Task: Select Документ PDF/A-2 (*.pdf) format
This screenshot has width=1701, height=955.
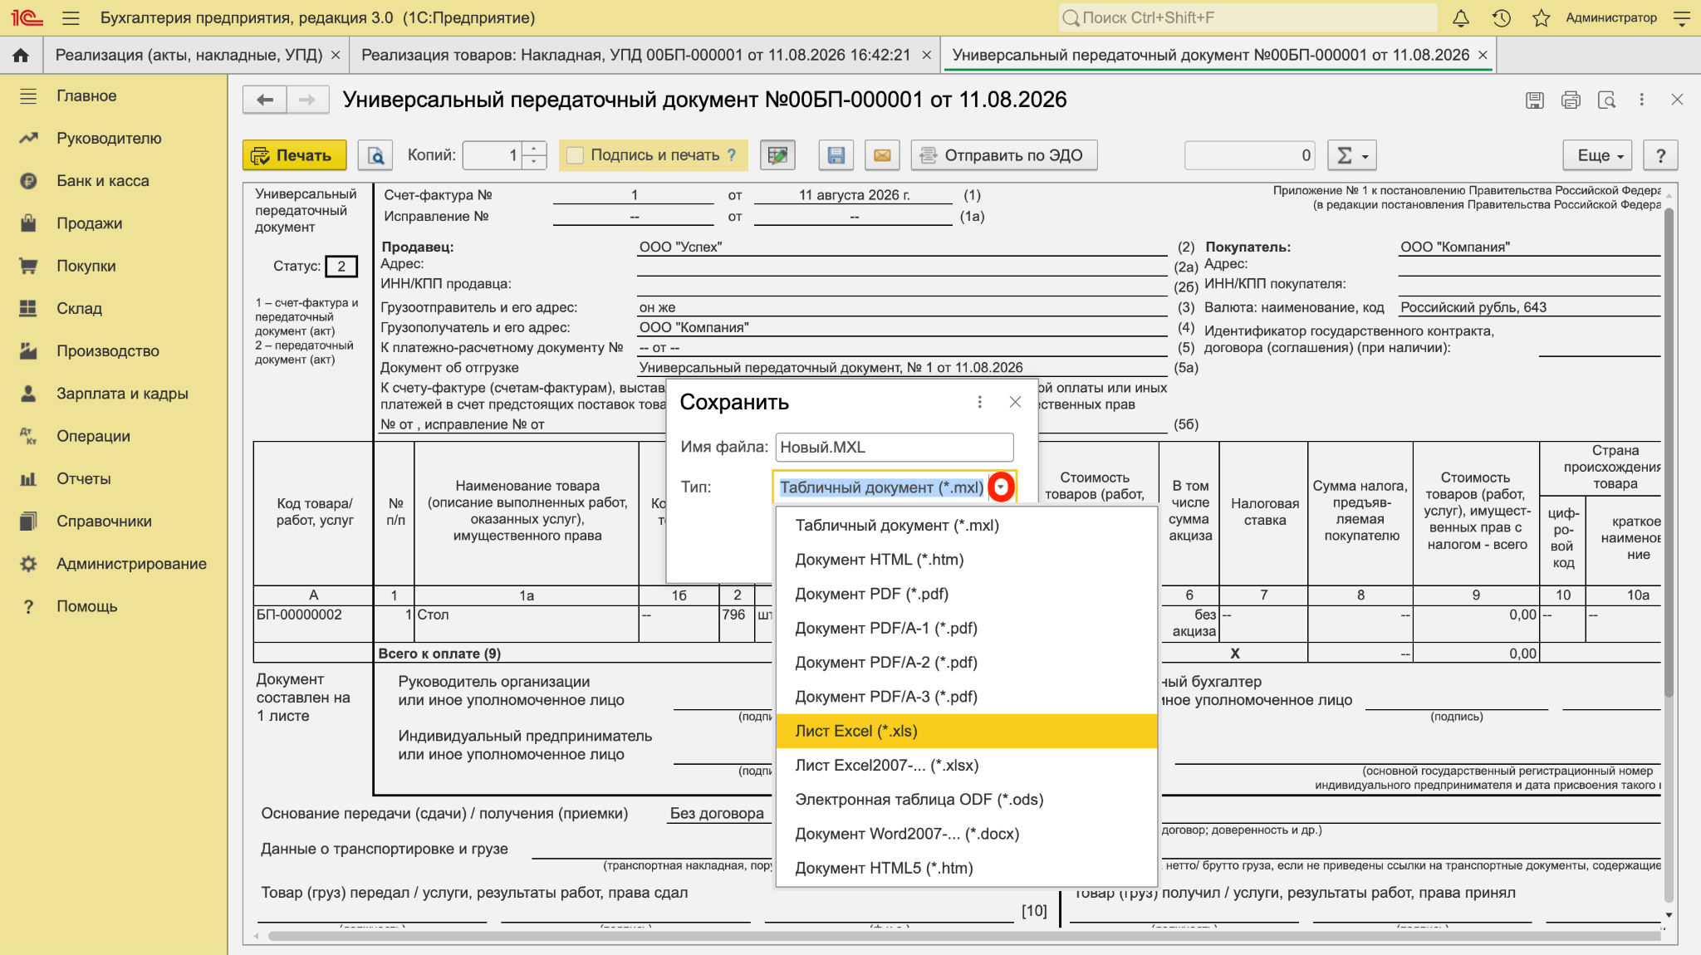Action: point(966,663)
